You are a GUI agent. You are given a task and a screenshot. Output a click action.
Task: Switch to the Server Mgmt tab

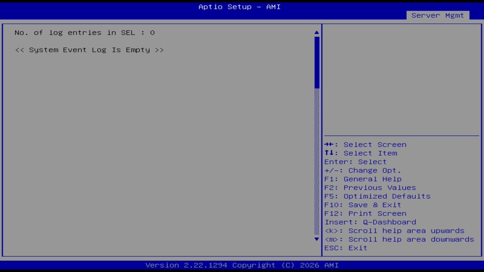[437, 15]
